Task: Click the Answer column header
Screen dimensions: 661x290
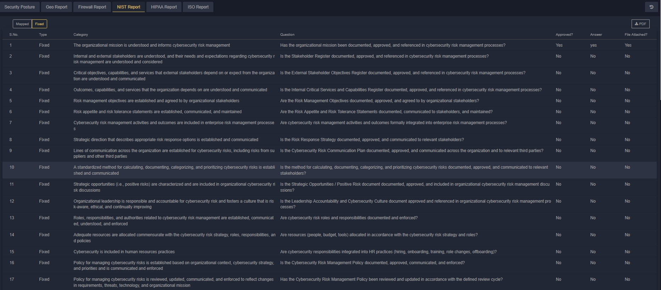Action: tap(596, 35)
